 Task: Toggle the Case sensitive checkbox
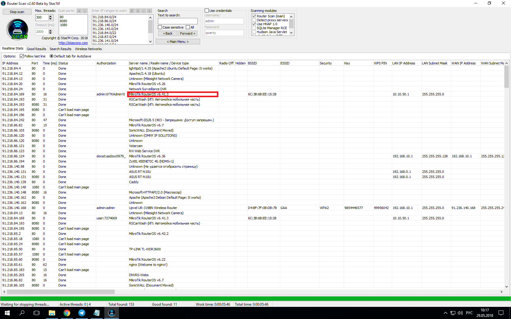click(160, 27)
